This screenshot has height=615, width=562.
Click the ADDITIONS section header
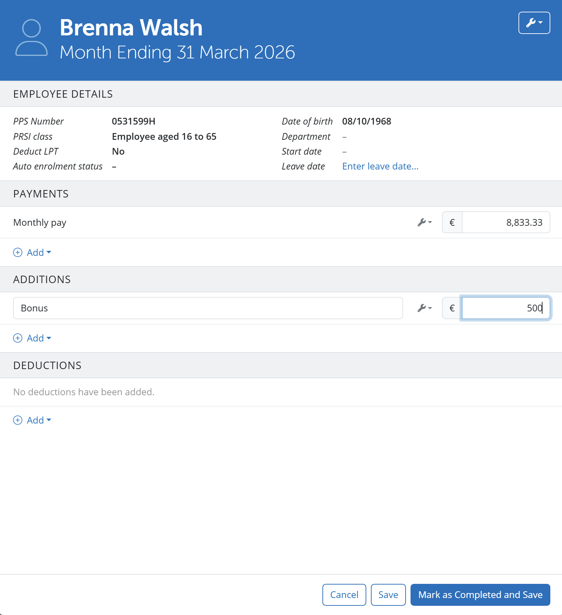[x=42, y=280]
